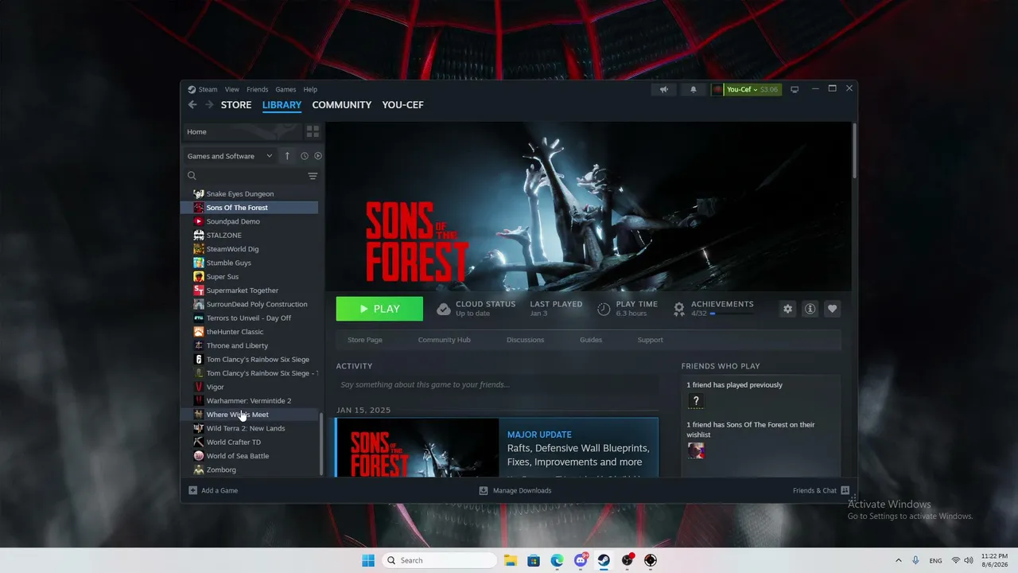
Task: Open the Help menu
Action: 310,89
